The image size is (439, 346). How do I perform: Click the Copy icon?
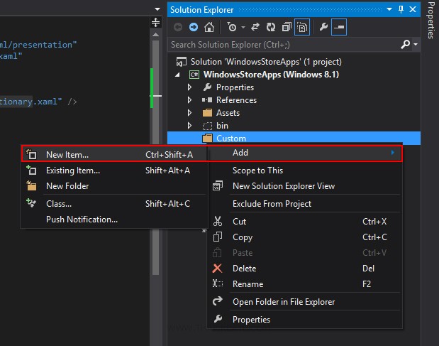coord(218,237)
